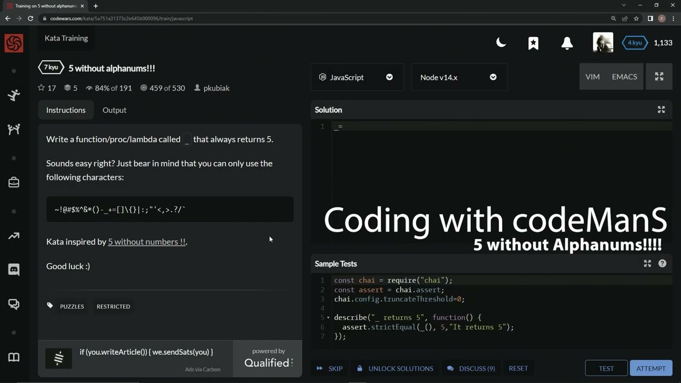
Task: Toggle fullscreen layout icon beside EMACS
Action: click(x=659, y=77)
